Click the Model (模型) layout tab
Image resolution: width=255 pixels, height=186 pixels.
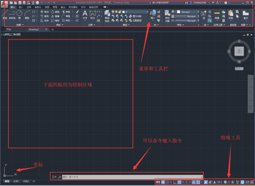tap(7, 181)
